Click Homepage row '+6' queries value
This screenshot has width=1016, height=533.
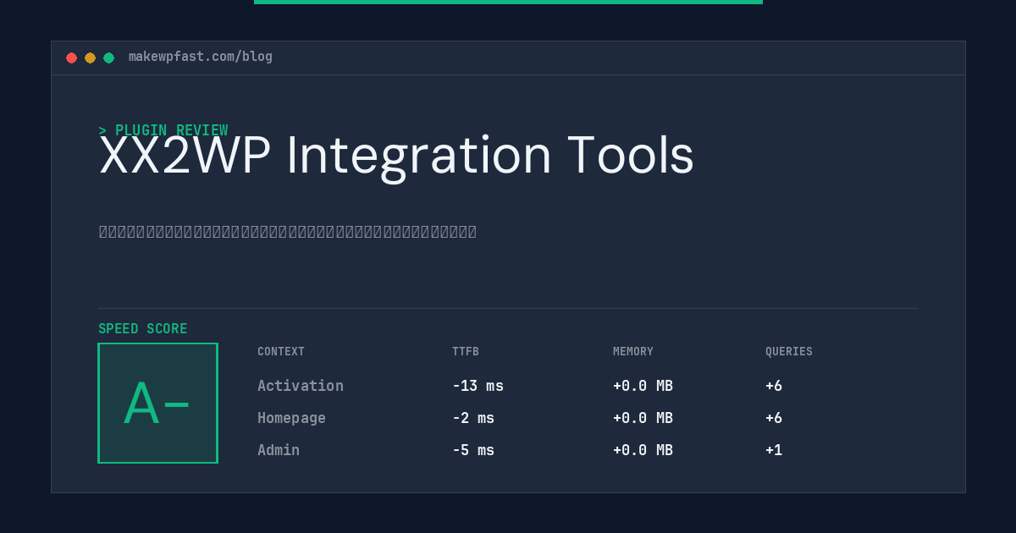[x=774, y=418]
